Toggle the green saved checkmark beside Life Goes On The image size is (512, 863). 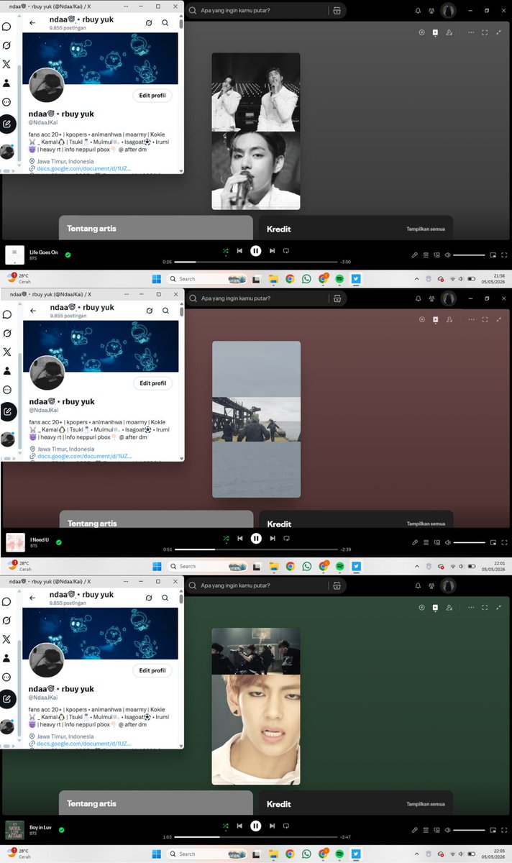pyautogui.click(x=68, y=255)
